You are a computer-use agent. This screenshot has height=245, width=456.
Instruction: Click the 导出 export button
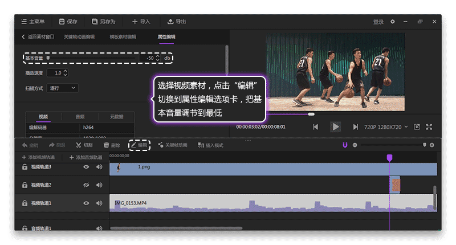tap(177, 22)
